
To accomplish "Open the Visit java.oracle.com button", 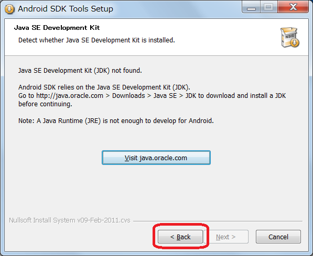I will 156,158.
